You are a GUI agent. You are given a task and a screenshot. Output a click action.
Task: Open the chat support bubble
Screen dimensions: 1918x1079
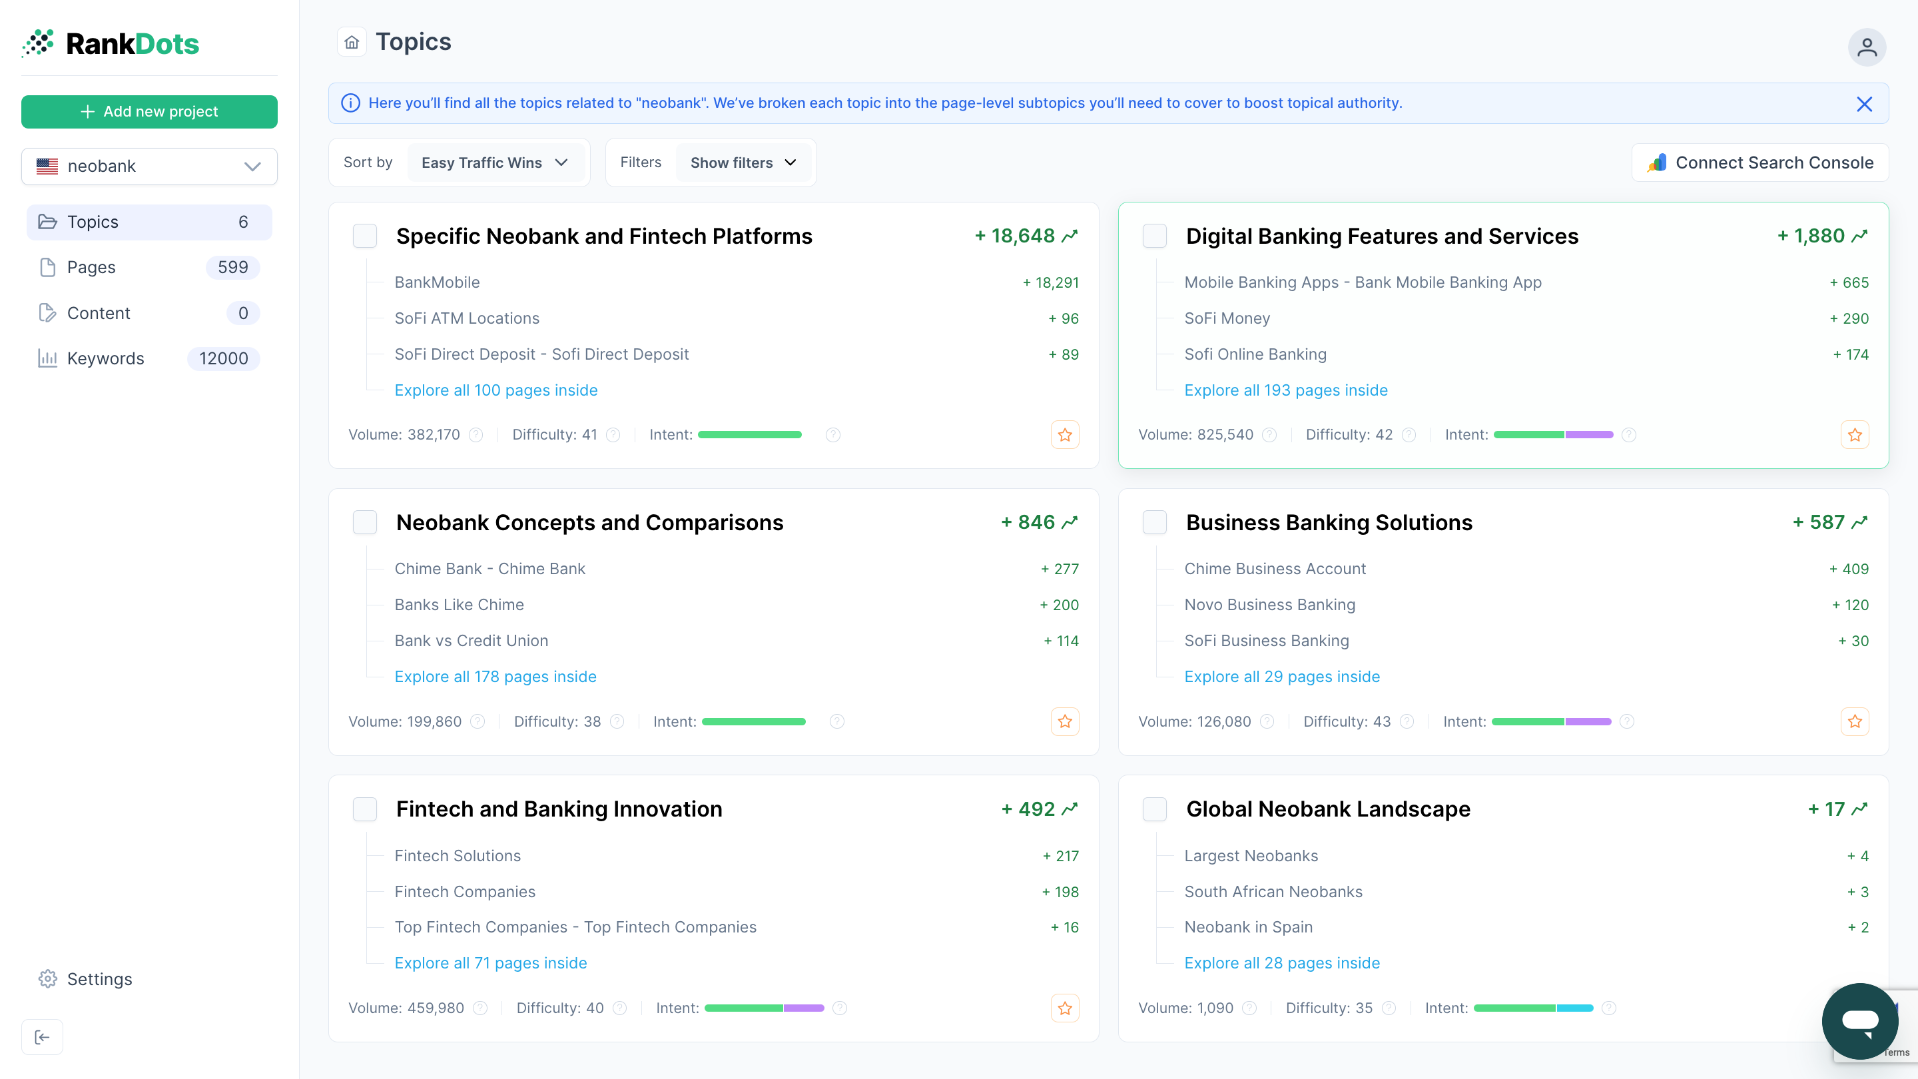click(1859, 1020)
